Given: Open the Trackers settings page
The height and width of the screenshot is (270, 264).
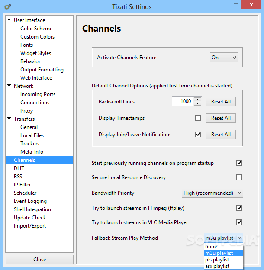Looking at the screenshot, I should coord(30,144).
